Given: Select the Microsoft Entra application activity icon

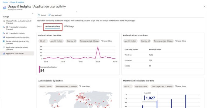Looking at the screenshot, I should tap(4, 21).
